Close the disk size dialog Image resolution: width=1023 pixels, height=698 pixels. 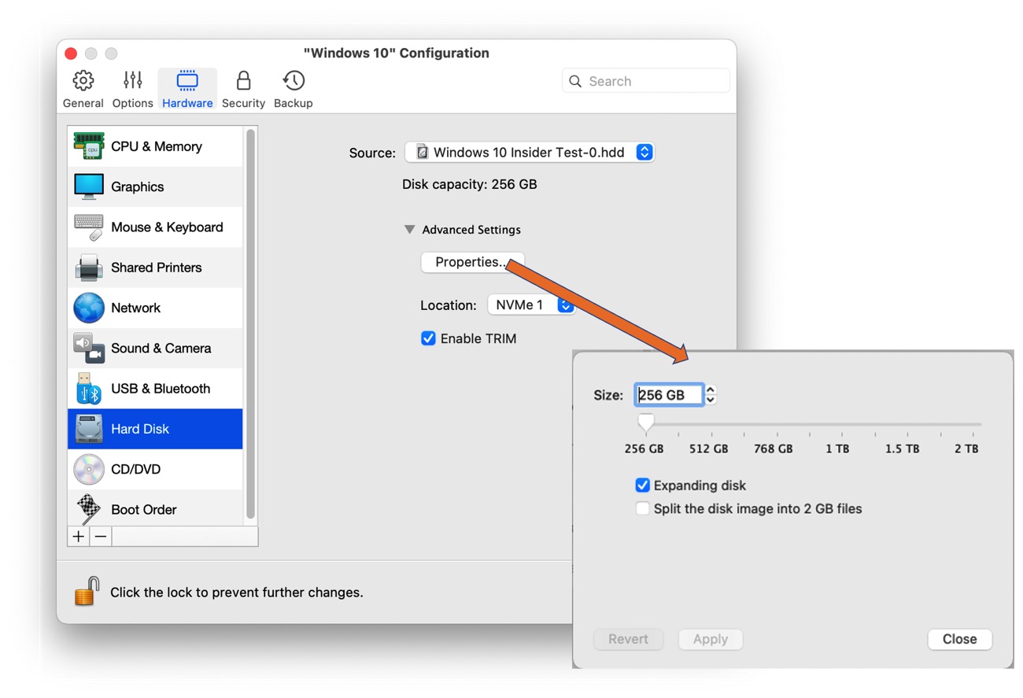[x=959, y=639]
